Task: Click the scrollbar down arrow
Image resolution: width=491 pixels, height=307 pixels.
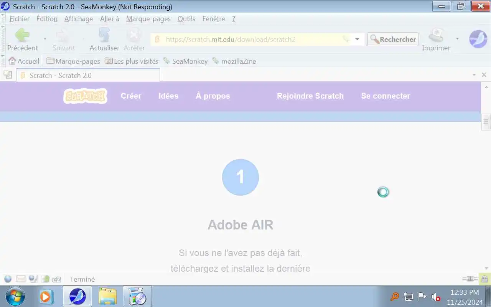Action: 486,268
